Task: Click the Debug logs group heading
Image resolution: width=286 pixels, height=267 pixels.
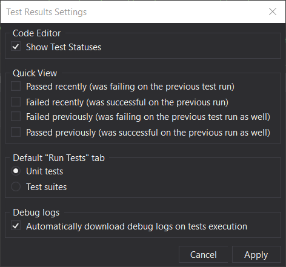Action: point(36,213)
